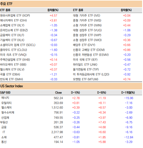Click the -1.38 value for EBIZ
Screen dimensions: 143x148
pos(53,30)
